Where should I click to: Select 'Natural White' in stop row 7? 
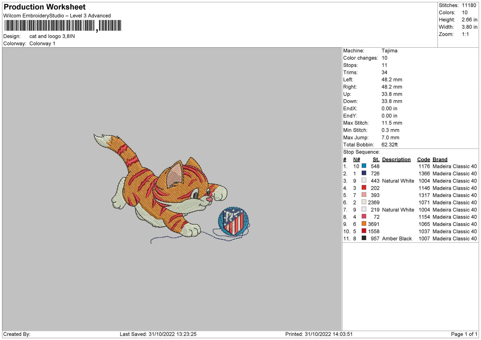(x=398, y=210)
